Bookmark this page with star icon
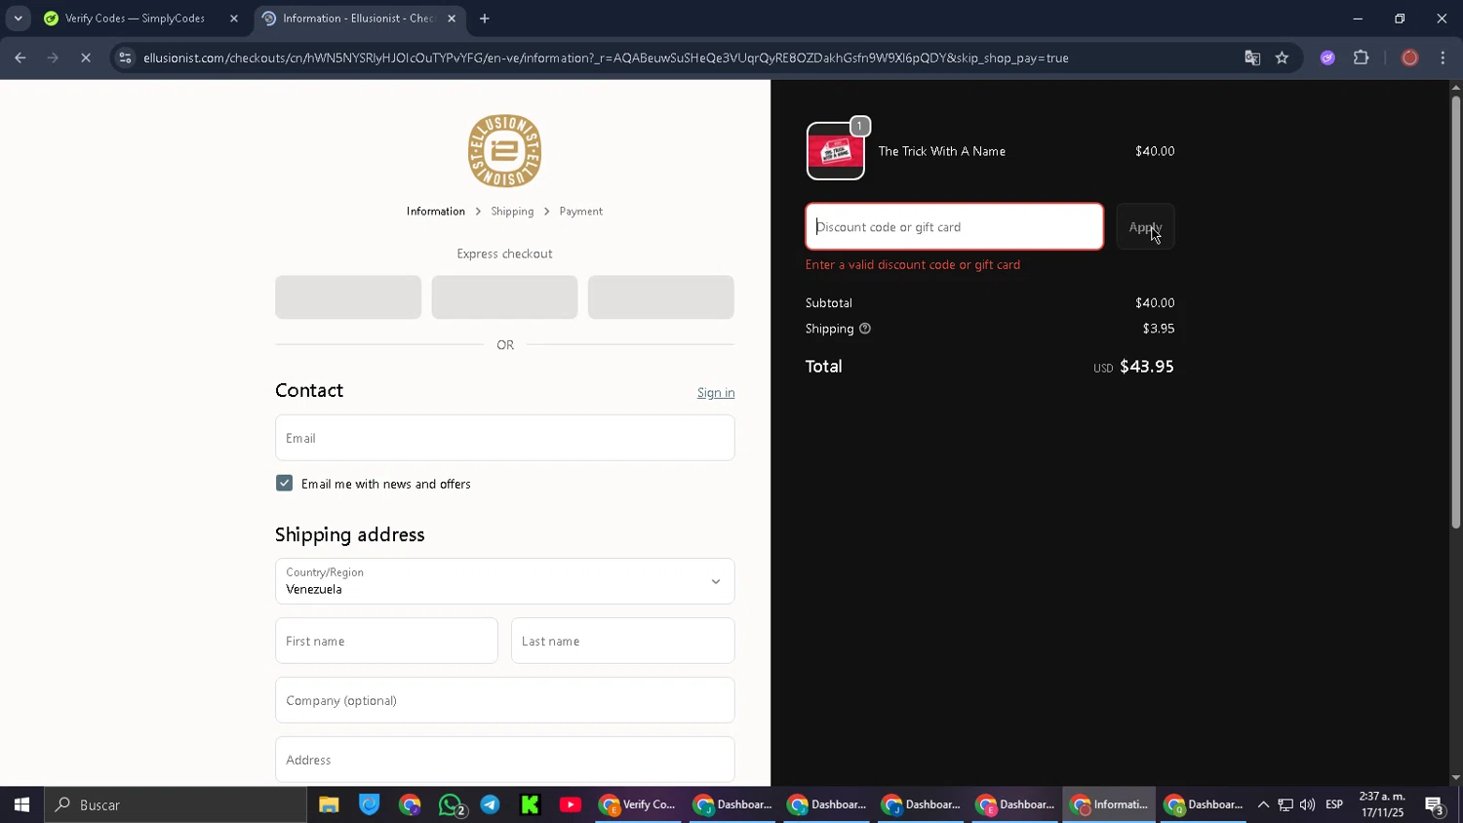This screenshot has width=1463, height=823. point(1282,59)
